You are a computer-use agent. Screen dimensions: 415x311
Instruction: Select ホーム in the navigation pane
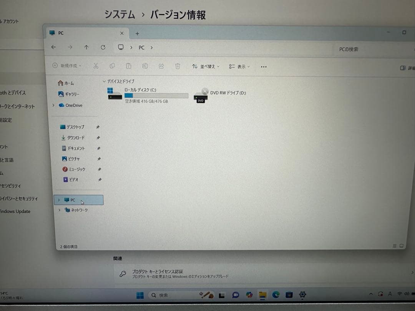point(66,83)
